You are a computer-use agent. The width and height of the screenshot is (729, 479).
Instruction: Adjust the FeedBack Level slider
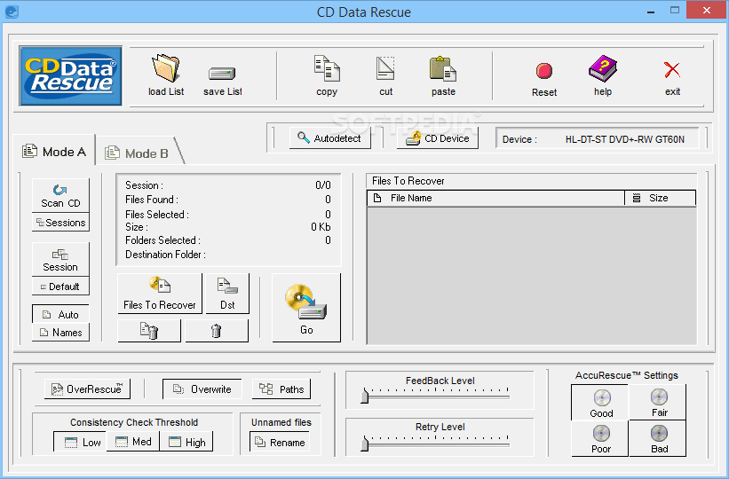point(365,396)
